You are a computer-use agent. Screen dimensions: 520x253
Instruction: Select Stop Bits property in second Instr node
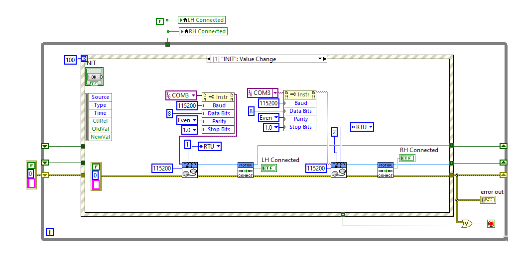[300, 127]
